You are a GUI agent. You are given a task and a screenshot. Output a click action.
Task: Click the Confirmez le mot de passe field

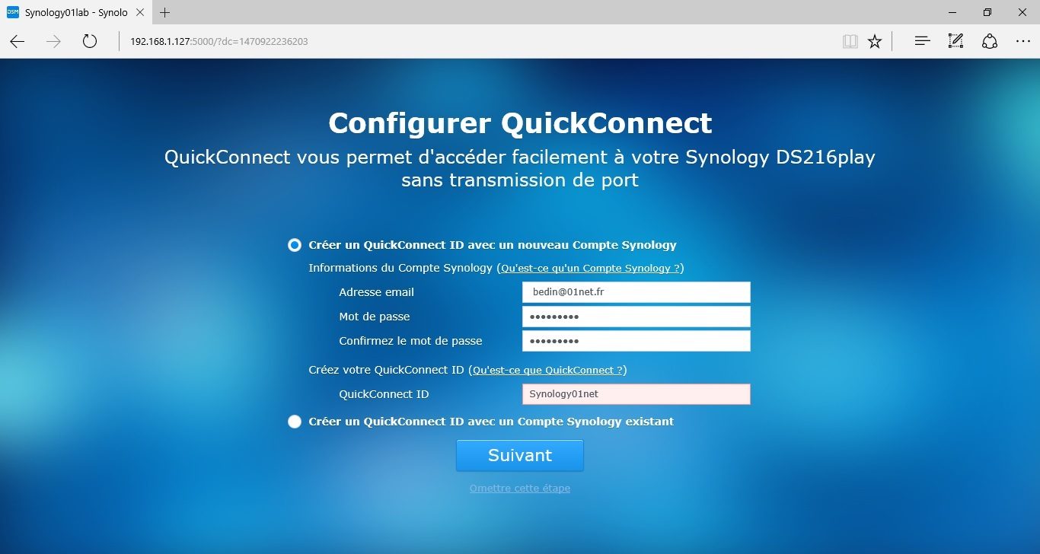click(636, 341)
